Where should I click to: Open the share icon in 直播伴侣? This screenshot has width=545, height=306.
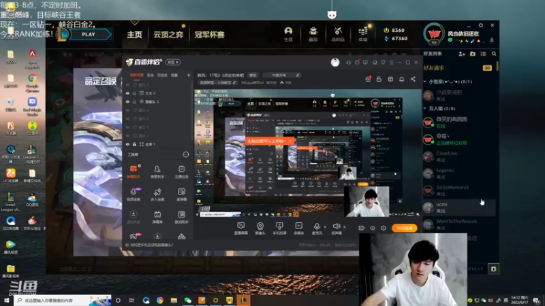click(x=413, y=79)
